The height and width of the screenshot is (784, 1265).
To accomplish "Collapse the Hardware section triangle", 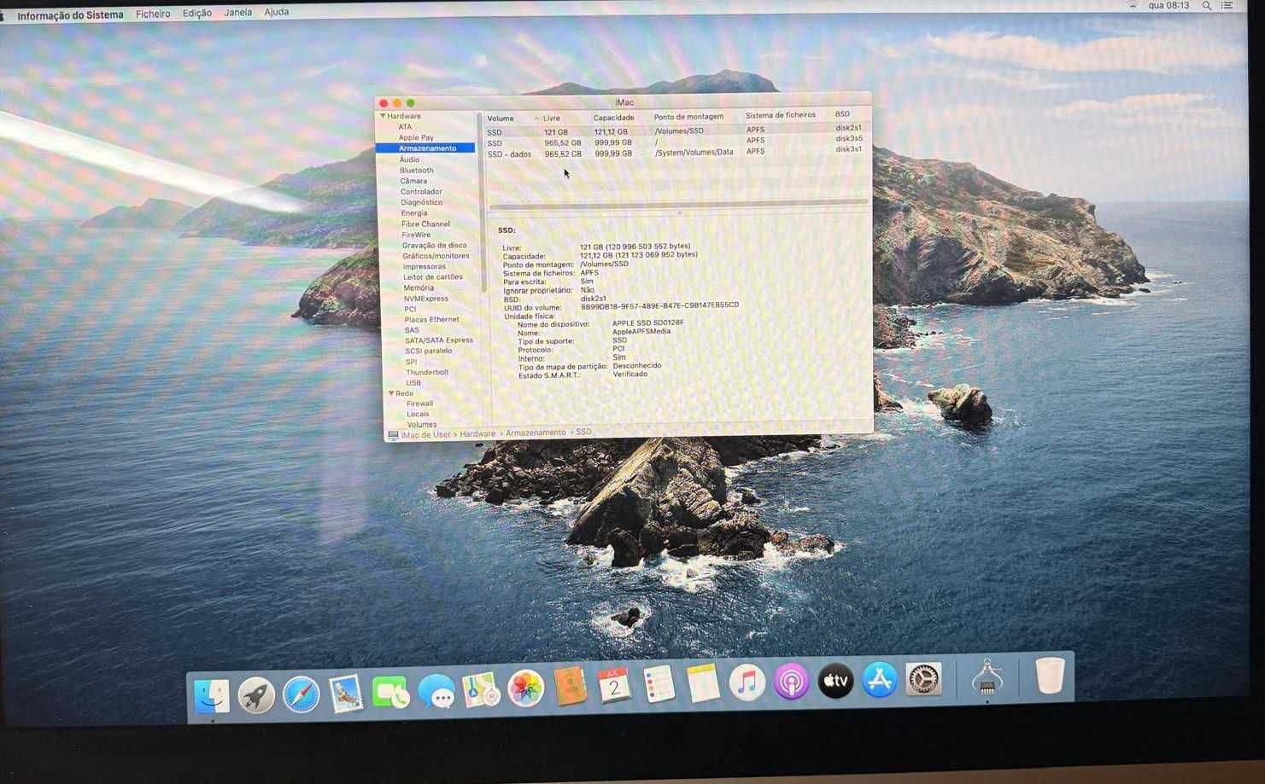I will tap(383, 116).
